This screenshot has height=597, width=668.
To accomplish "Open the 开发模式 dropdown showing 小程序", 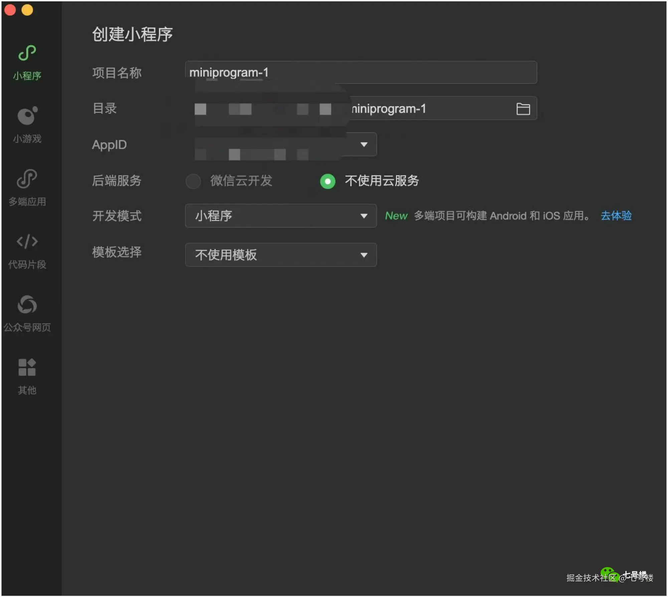I will 281,216.
